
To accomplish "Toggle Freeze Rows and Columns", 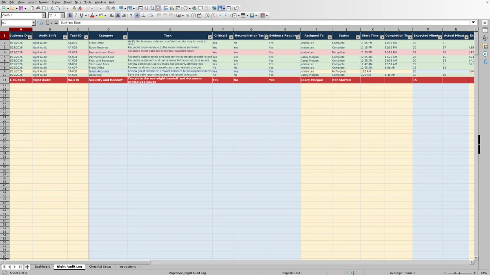I will coord(220,8).
